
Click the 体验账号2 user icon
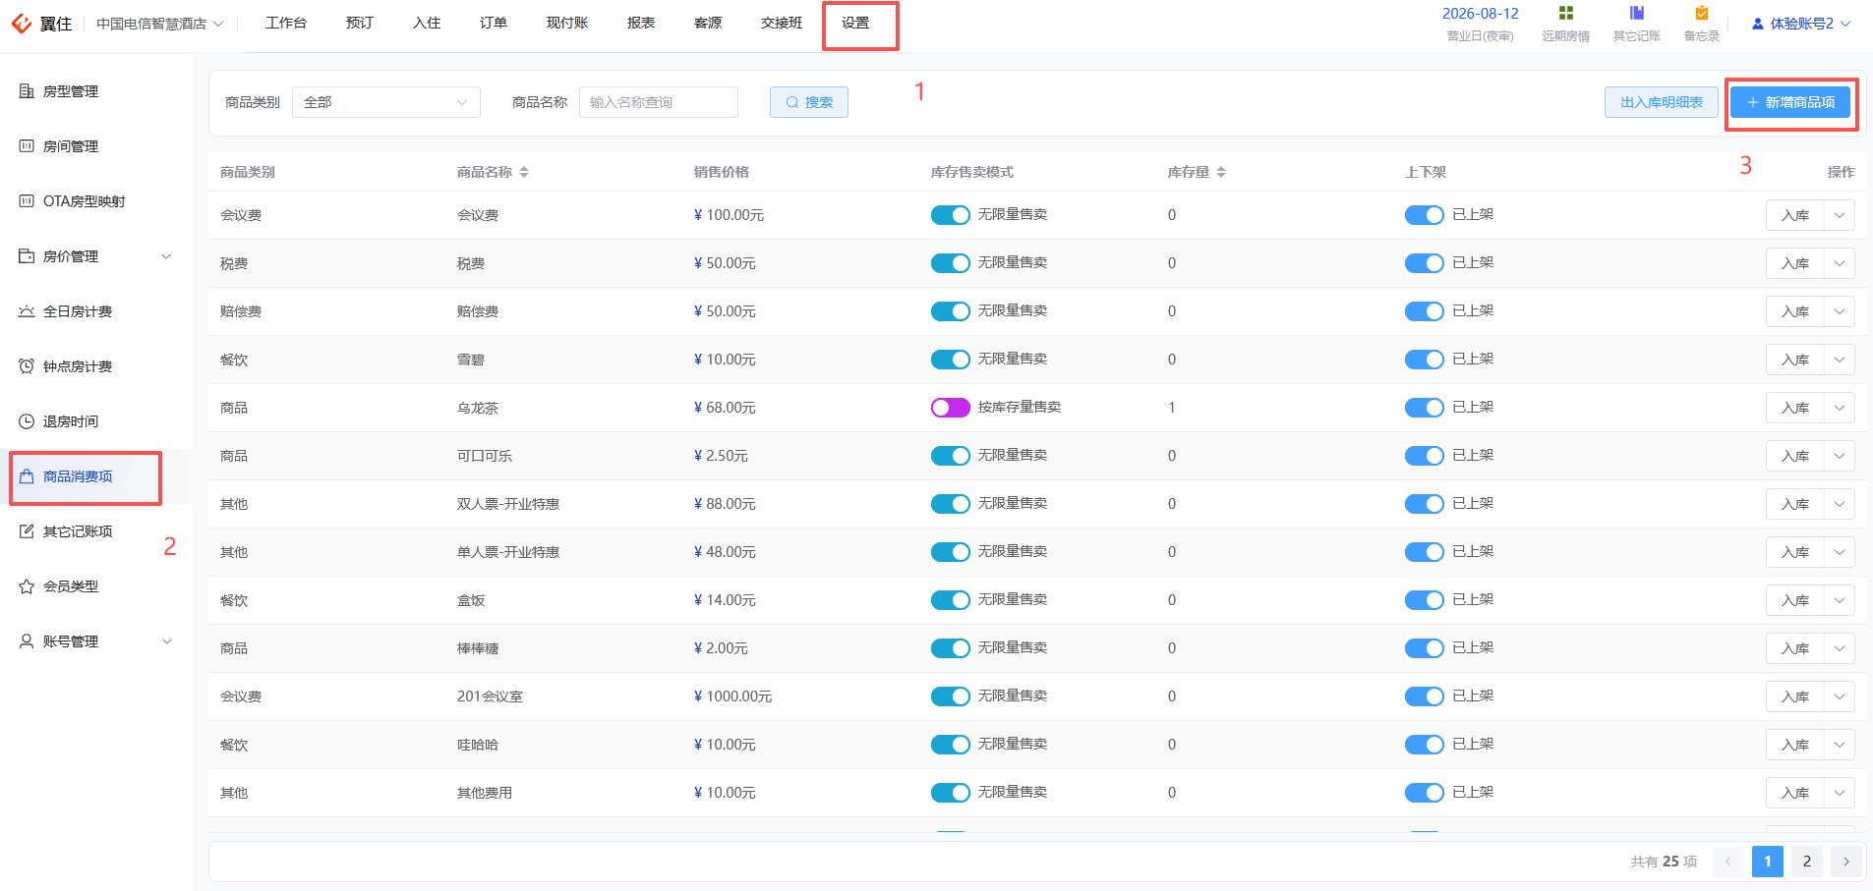(x=1758, y=24)
